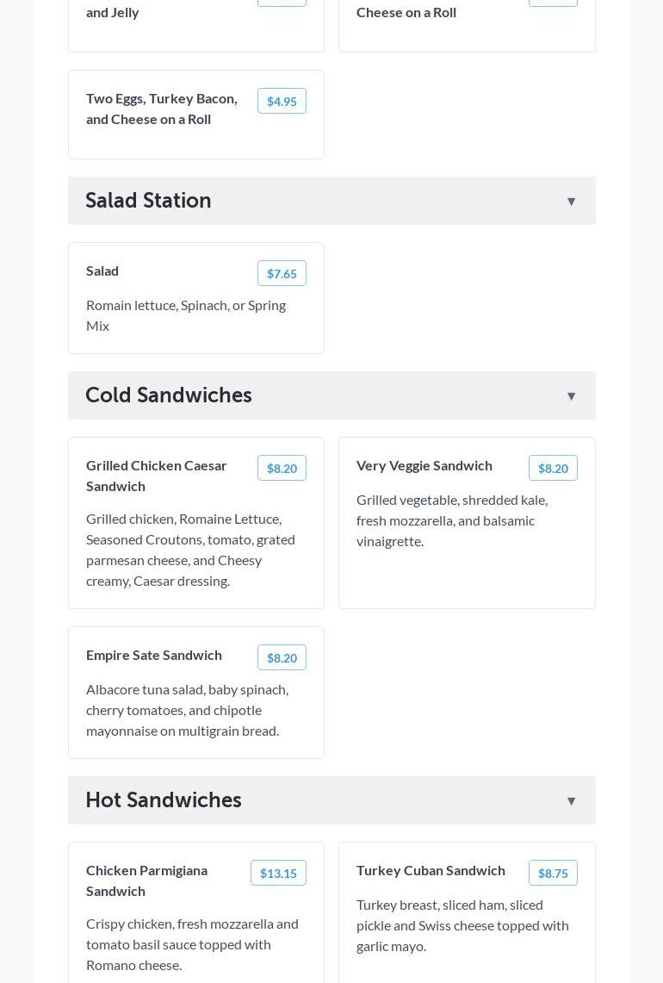663x983 pixels.
Task: Click the Hot Sandwiches section heading
Action: 164,800
